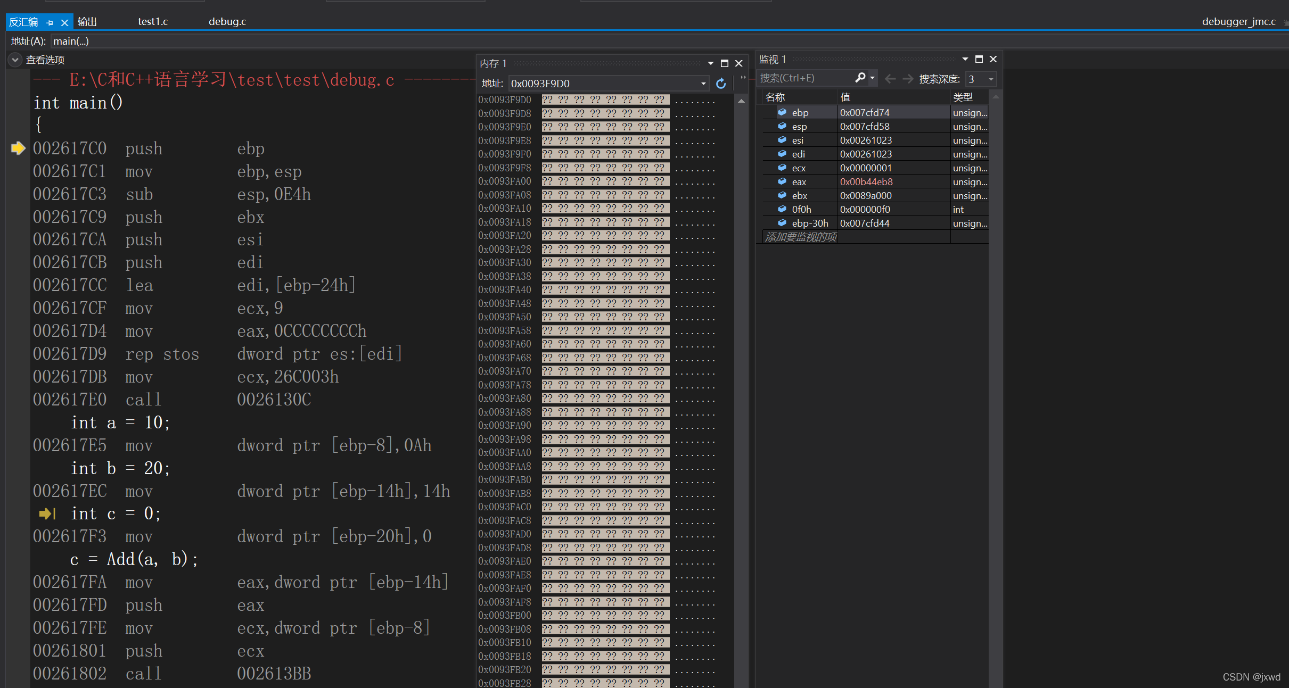Screen dimensions: 1289x688
Task: Expand the viewing options section
Action: pos(15,60)
